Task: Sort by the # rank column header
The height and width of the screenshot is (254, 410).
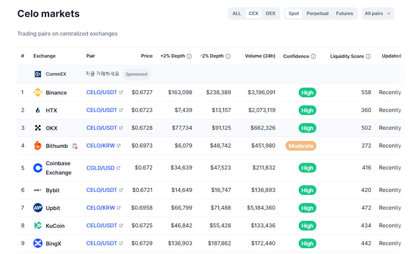Action: [23, 56]
